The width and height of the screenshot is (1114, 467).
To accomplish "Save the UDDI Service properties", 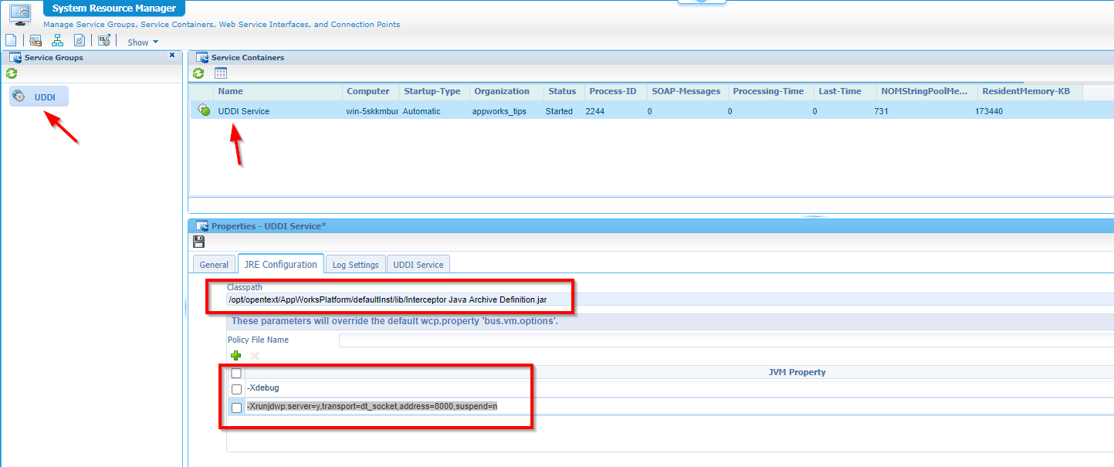I will pos(199,242).
